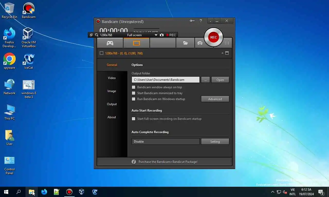Click the camera screenshot icon in Bandicam toolbar
Image resolution: width=329 pixels, height=197 pixels.
pyautogui.click(x=200, y=43)
